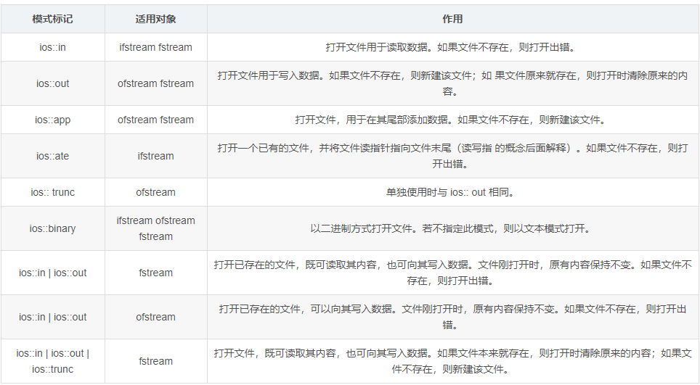The width and height of the screenshot is (700, 385).
Task: Click description 打开文件用于写入数据
Action: click(452, 83)
